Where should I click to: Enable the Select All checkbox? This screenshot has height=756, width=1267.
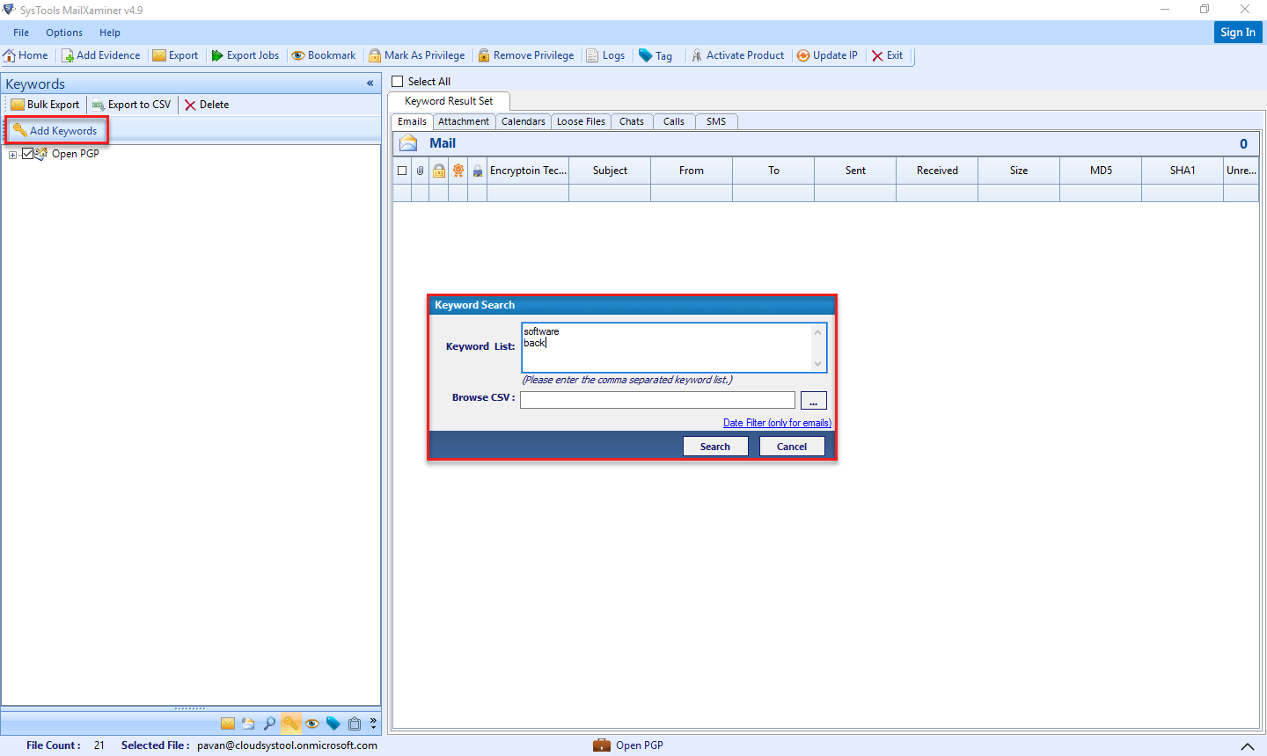click(395, 80)
